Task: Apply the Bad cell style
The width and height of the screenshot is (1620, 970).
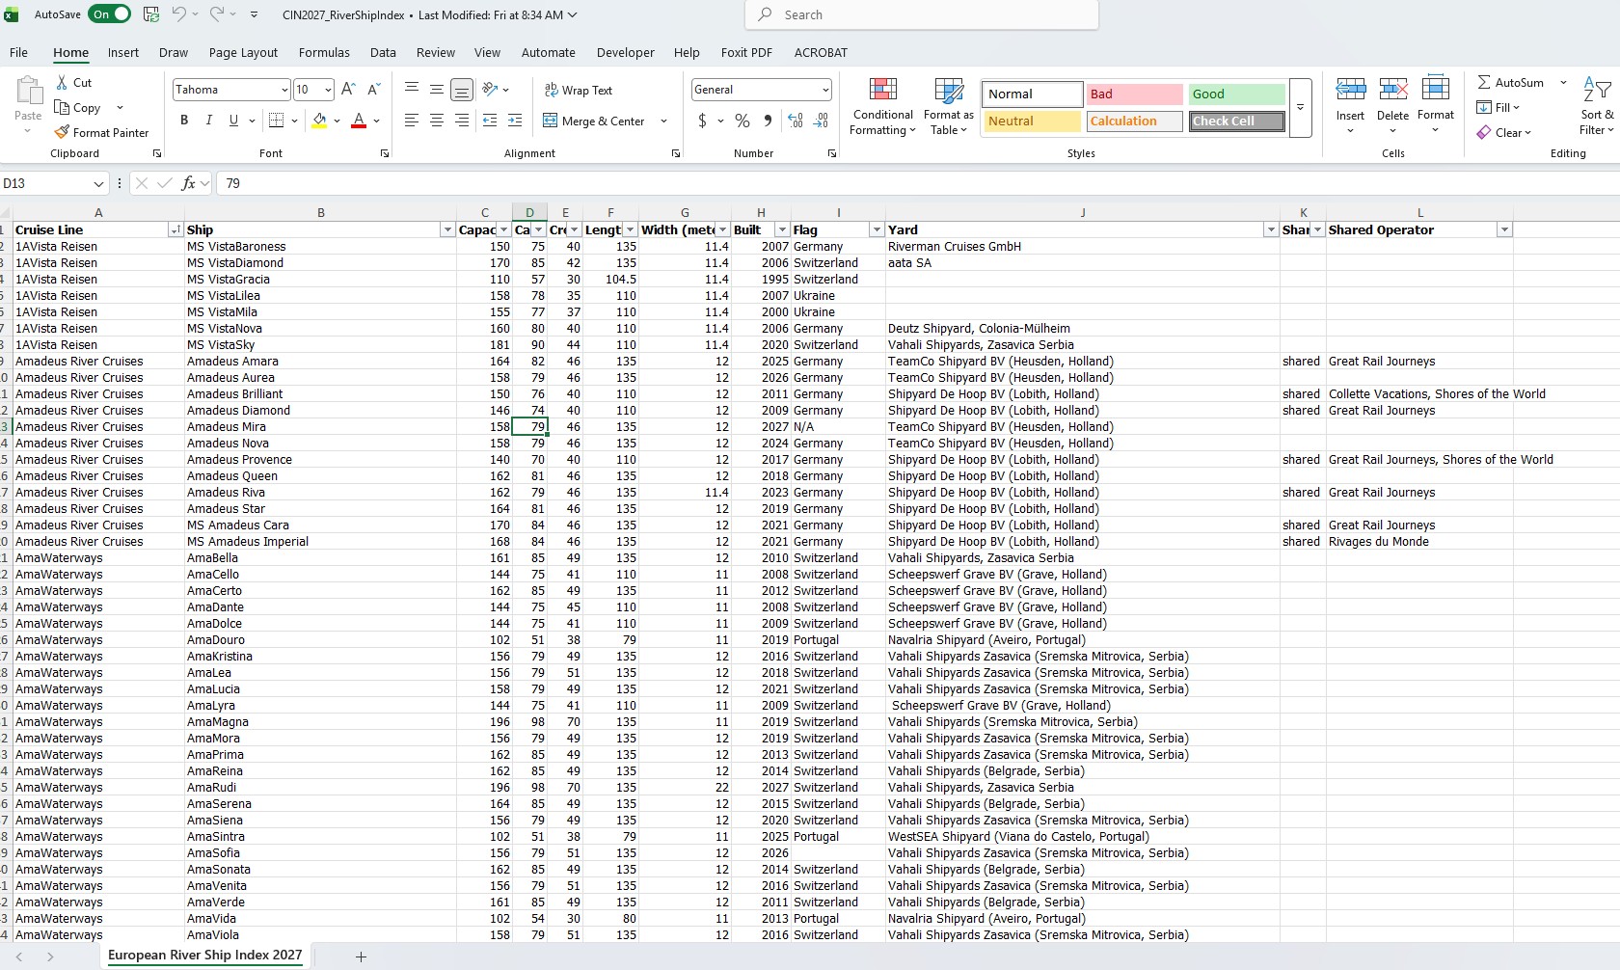Action: [x=1135, y=94]
